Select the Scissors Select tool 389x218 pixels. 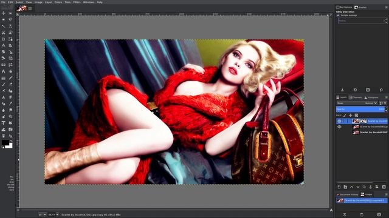(4, 32)
